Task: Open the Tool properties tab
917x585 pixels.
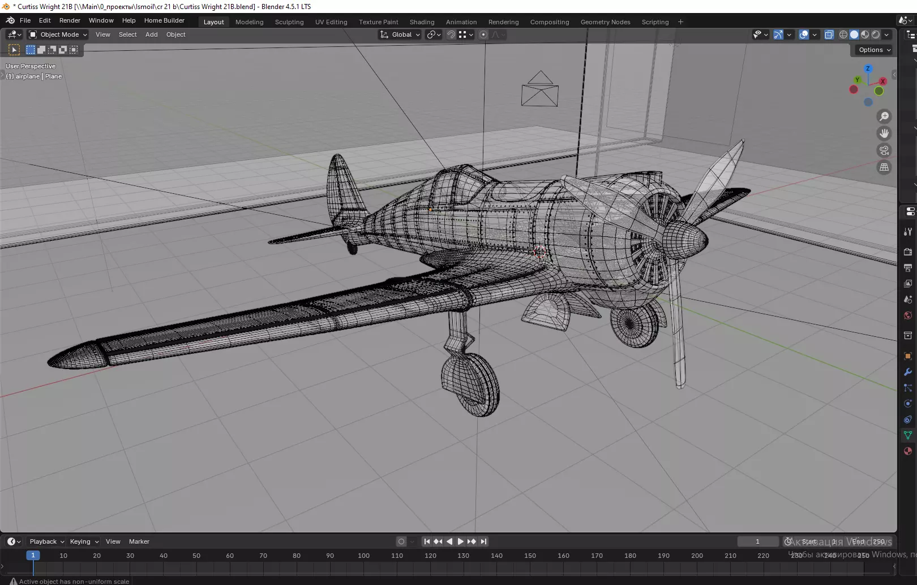Action: point(908,232)
